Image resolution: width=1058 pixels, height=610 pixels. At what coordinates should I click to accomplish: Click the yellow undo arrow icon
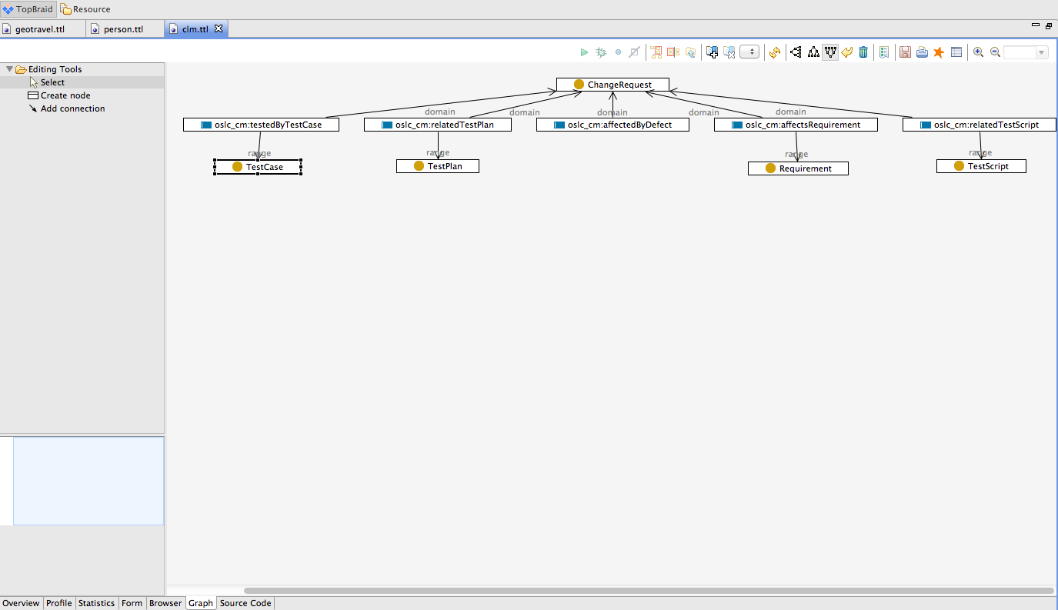(x=847, y=52)
